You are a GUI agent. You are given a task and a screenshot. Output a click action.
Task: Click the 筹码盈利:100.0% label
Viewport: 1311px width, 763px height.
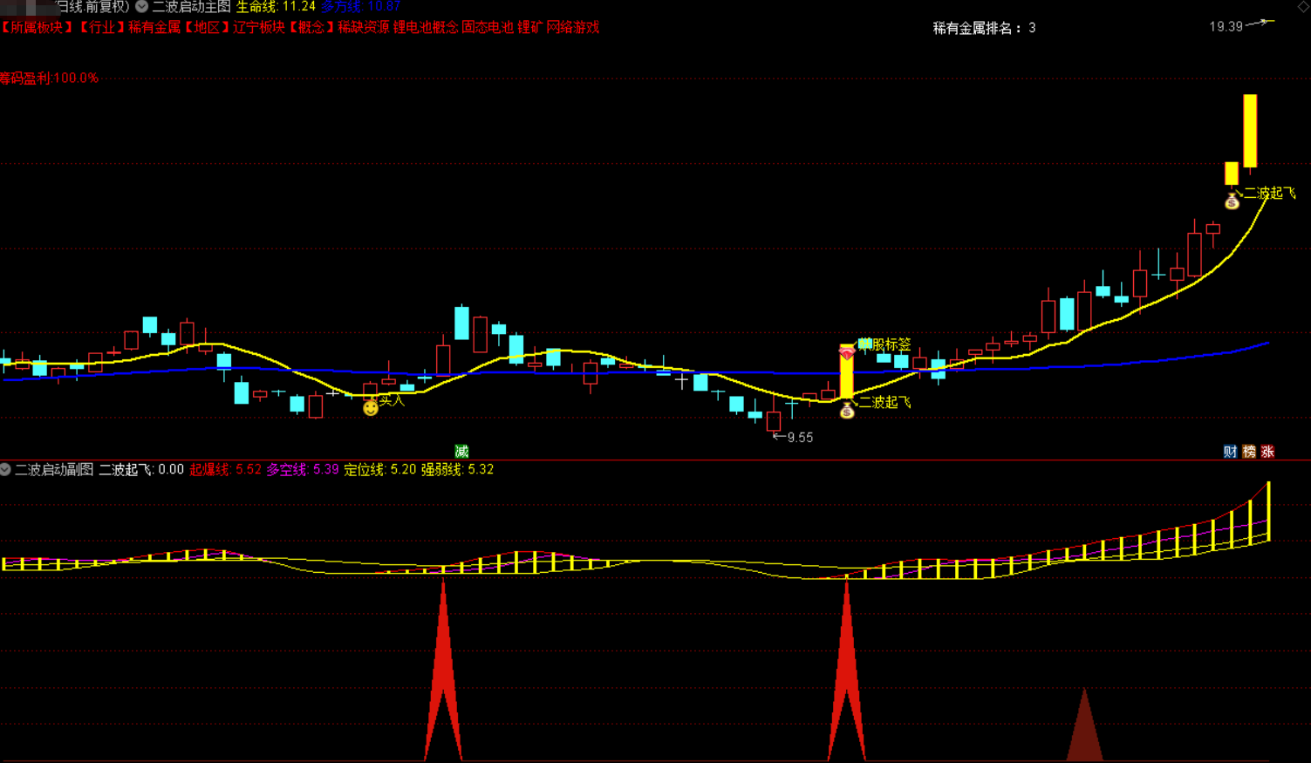(x=49, y=78)
